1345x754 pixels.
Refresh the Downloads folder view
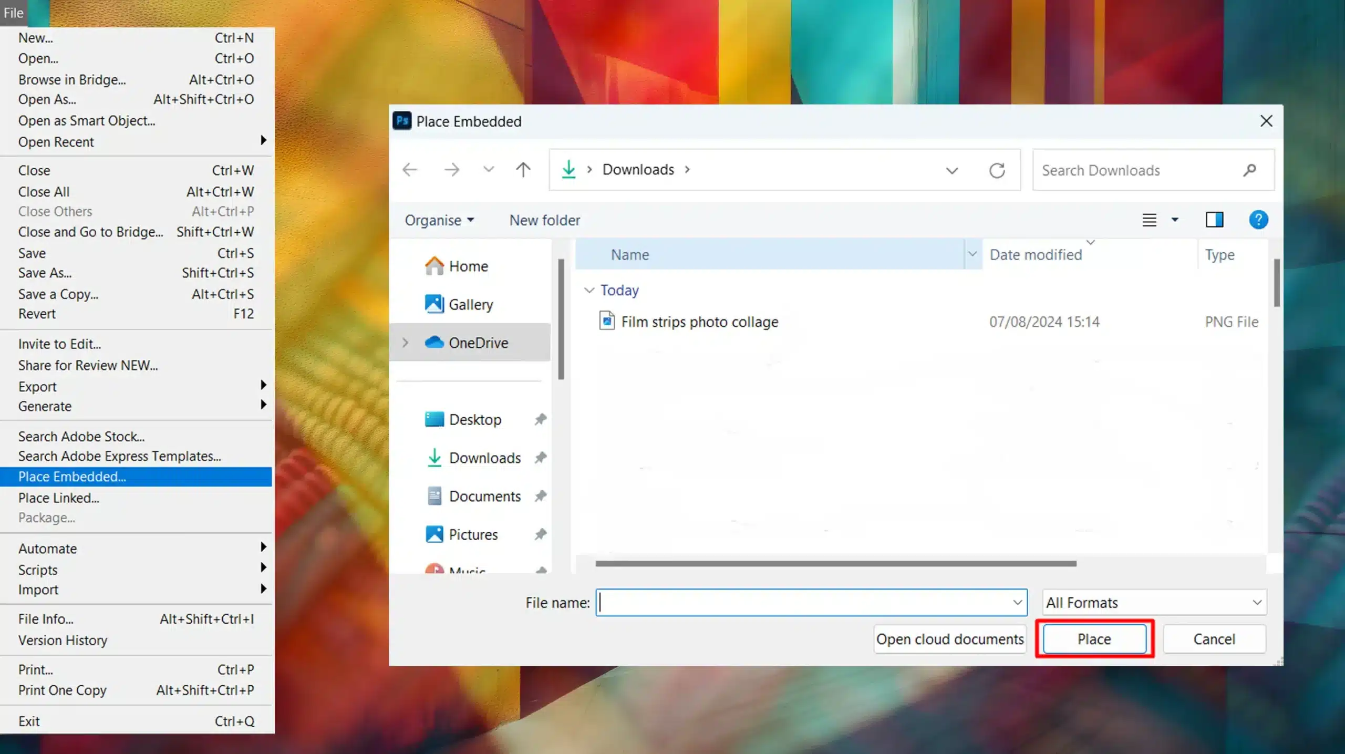(997, 170)
